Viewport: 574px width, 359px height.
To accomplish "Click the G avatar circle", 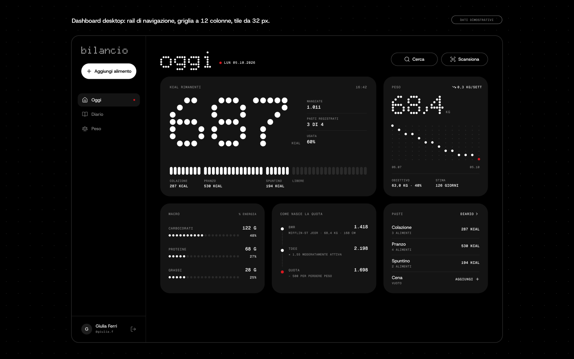I will (x=86, y=329).
